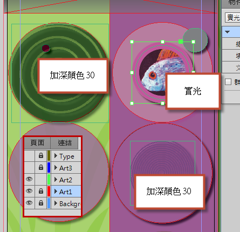Expand the Type layer triangle
240x232 pixels.
(x=56, y=156)
